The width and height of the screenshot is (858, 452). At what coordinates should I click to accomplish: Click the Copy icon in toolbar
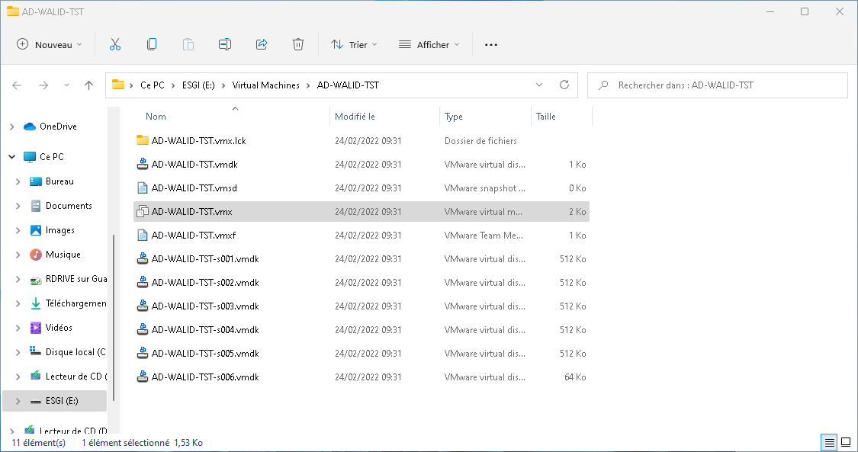tap(152, 44)
